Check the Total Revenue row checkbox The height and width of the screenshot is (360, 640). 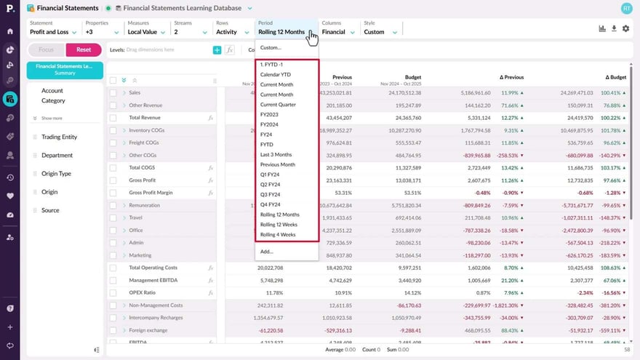pyautogui.click(x=113, y=117)
